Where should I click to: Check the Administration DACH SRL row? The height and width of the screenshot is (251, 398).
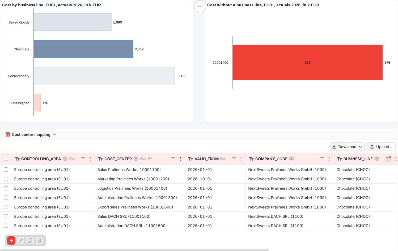pyautogui.click(x=6, y=226)
